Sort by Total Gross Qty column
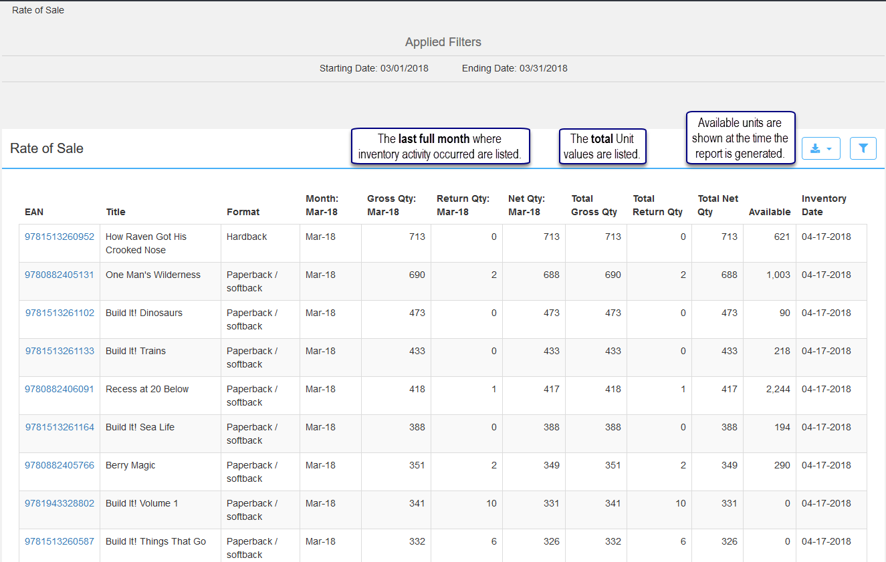Viewport: 886px width, 562px height. click(594, 205)
